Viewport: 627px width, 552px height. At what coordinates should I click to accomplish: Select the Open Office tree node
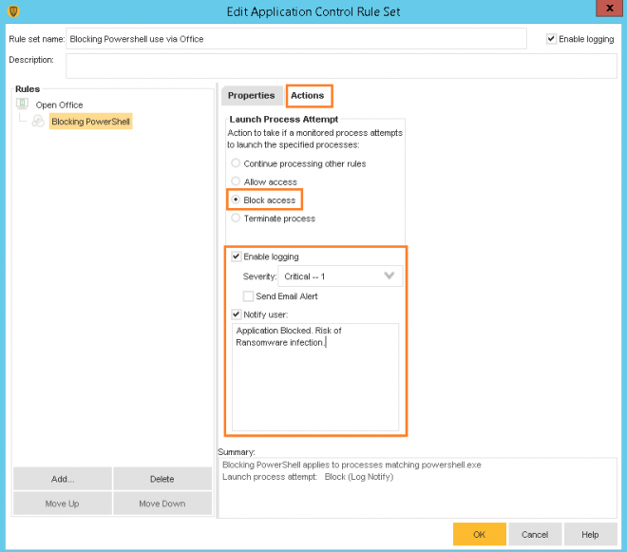(x=59, y=105)
